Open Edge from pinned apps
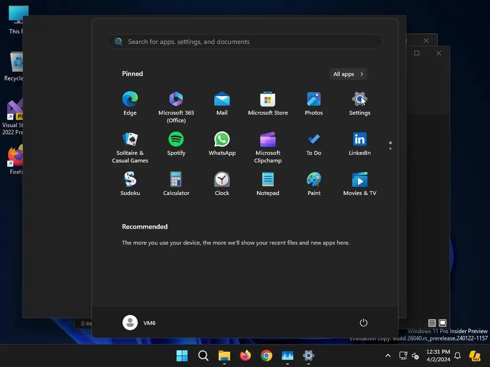This screenshot has width=490, height=367. (130, 104)
